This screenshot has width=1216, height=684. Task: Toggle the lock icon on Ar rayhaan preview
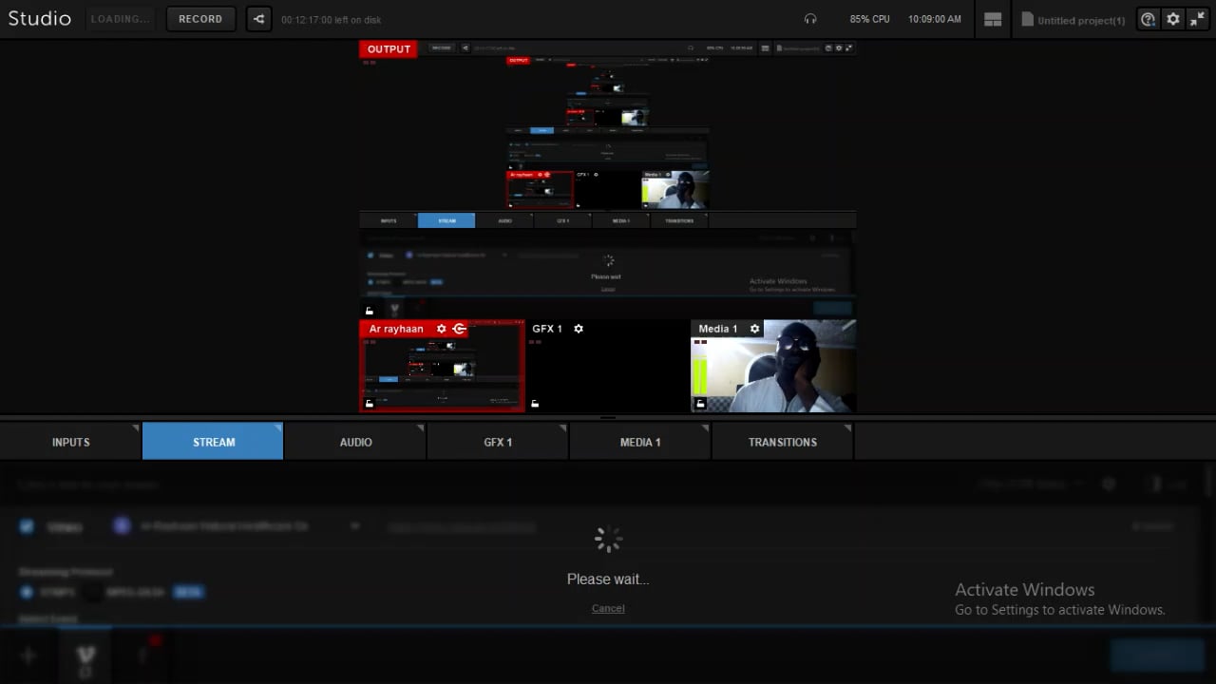(370, 404)
